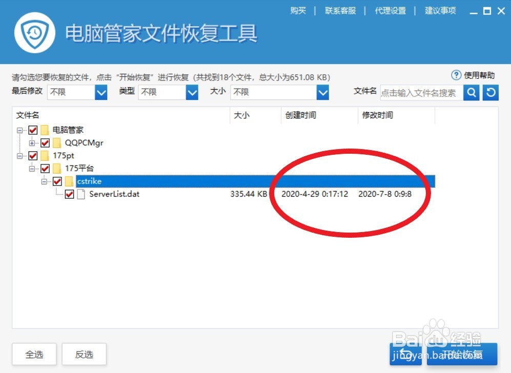
Task: Open 代理设置 in header
Action: 390,11
